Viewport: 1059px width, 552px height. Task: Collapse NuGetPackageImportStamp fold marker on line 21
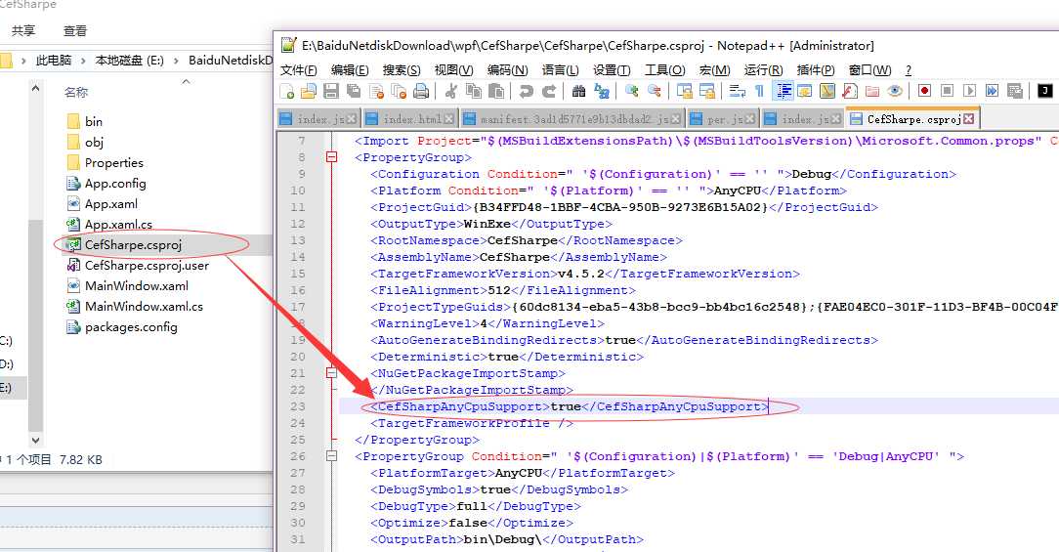click(331, 373)
